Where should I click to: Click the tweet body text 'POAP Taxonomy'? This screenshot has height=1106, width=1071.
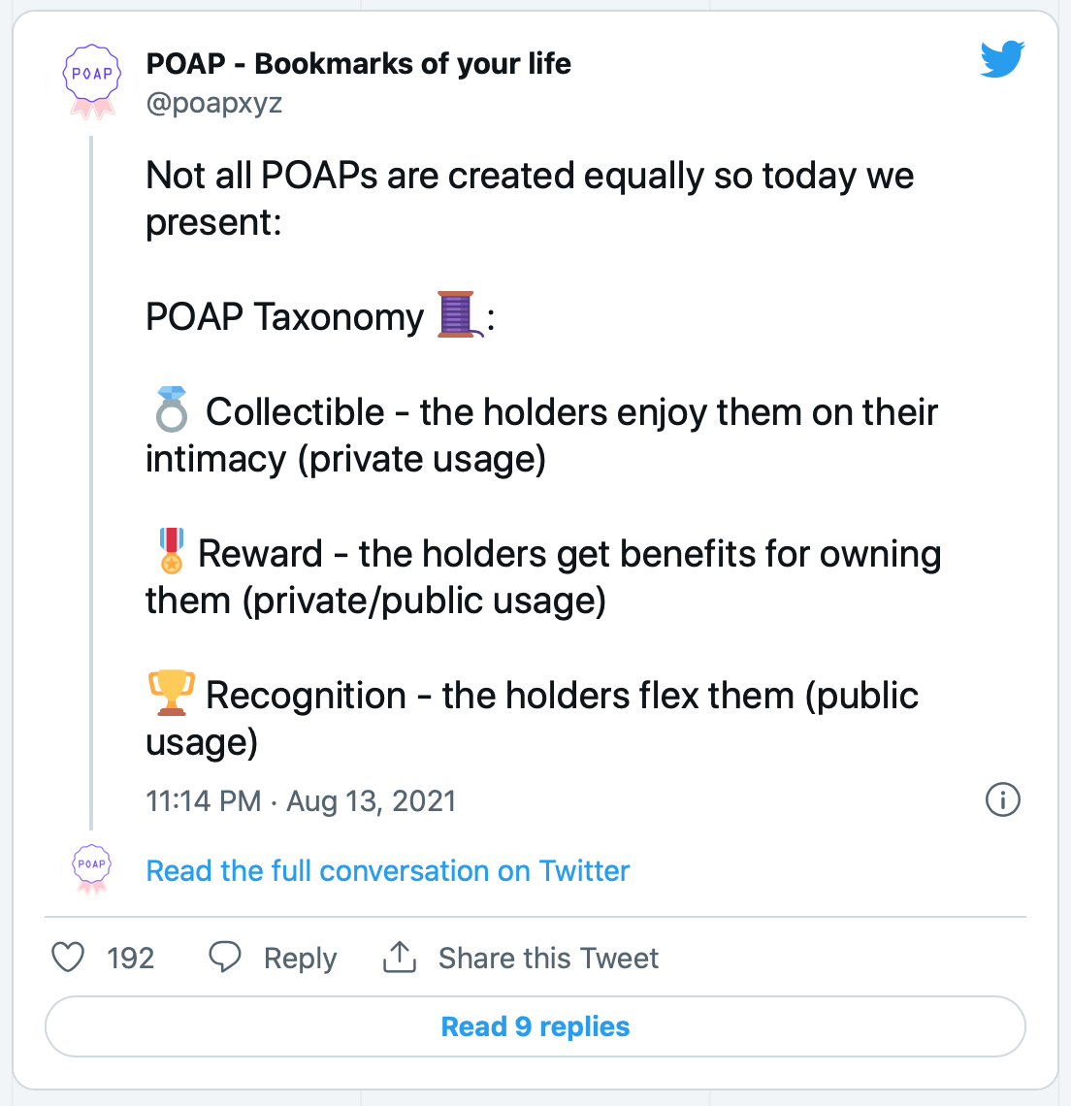pyautogui.click(x=284, y=316)
